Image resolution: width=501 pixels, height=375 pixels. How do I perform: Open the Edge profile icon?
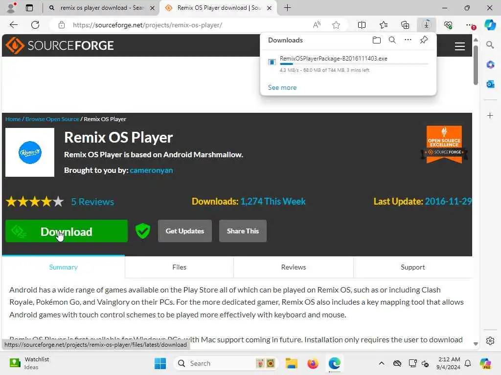pyautogui.click(x=11, y=8)
